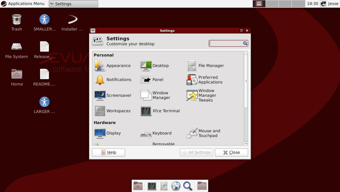The height and width of the screenshot is (192, 340).
Task: Click the scrollbar up arrow in Settings
Action: 246,53
